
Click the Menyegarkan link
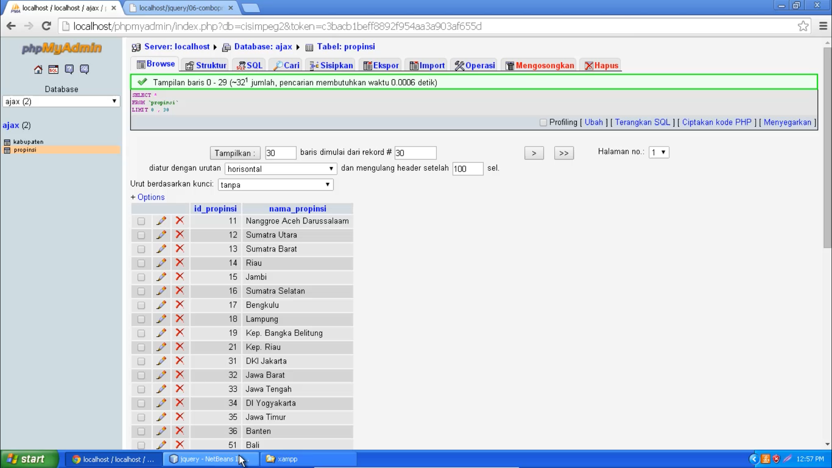787,122
